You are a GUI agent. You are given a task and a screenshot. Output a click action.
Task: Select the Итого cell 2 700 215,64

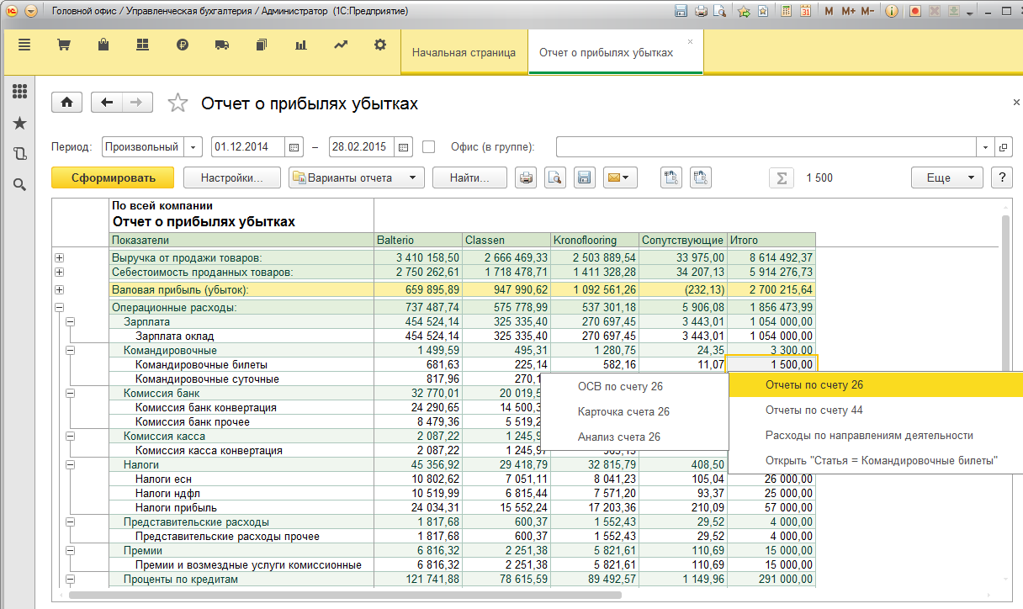pos(771,289)
